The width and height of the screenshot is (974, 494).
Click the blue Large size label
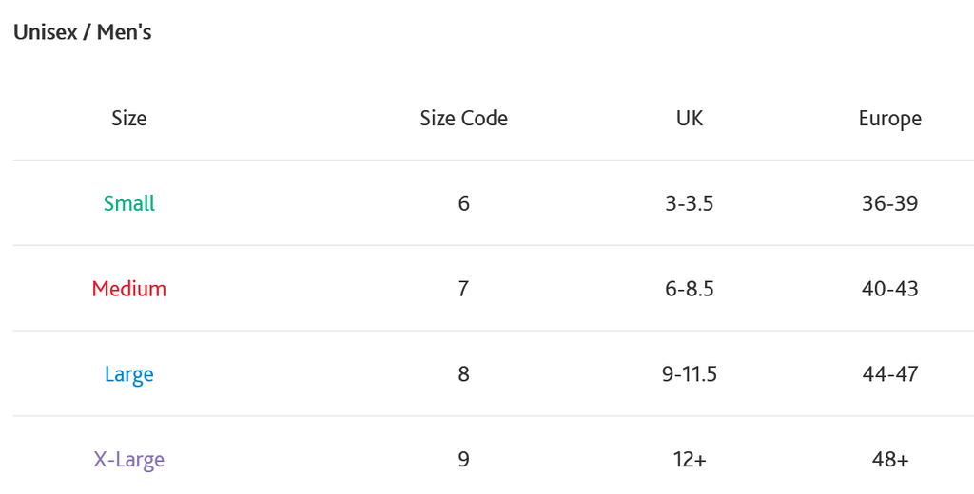(x=129, y=374)
